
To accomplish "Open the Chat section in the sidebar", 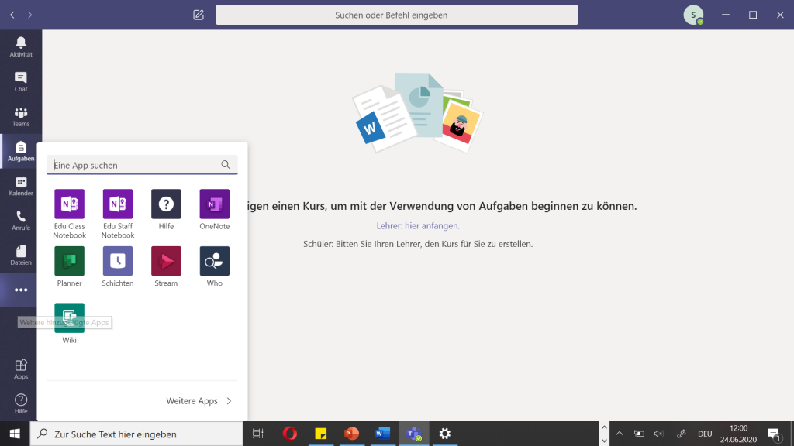I will (x=21, y=82).
